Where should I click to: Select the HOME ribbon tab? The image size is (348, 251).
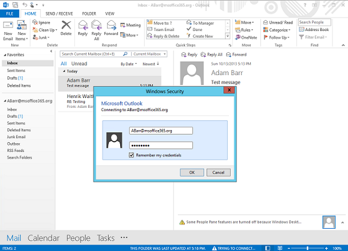pos(30,14)
